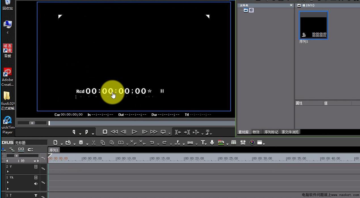Screen dimensions: 360x198
Task: Toggle snap to event icon
Action: 30,150
